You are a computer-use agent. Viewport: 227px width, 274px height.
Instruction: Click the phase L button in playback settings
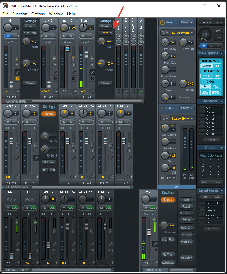pos(45,170)
